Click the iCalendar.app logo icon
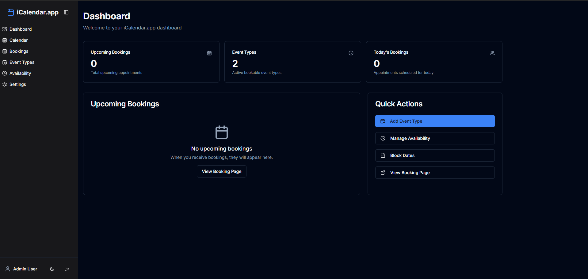Screen dimensions: 588x279 (11, 12)
